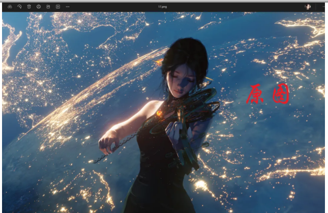Click the glowing orange light on her shoulder
The image size is (328, 213).
click(159, 114)
